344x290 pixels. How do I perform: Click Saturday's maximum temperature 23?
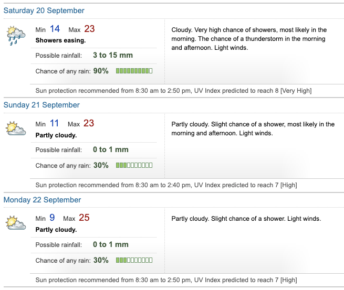tap(89, 29)
